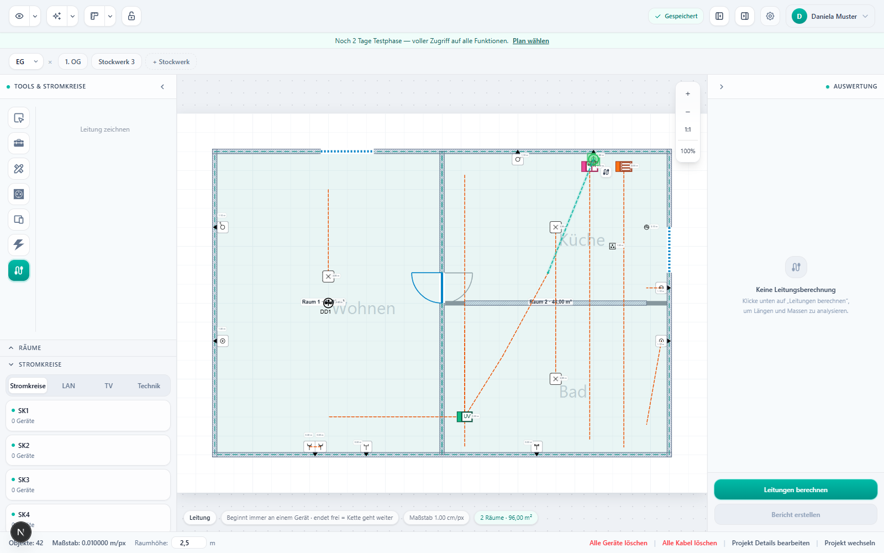Reset the canvas zoom to 1:1
This screenshot has height=553, width=884.
[688, 129]
